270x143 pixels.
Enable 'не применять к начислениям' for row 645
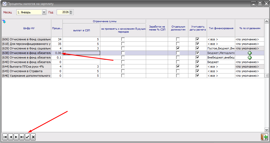(123, 71)
